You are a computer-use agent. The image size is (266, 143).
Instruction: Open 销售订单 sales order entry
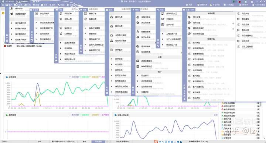pos(93,14)
